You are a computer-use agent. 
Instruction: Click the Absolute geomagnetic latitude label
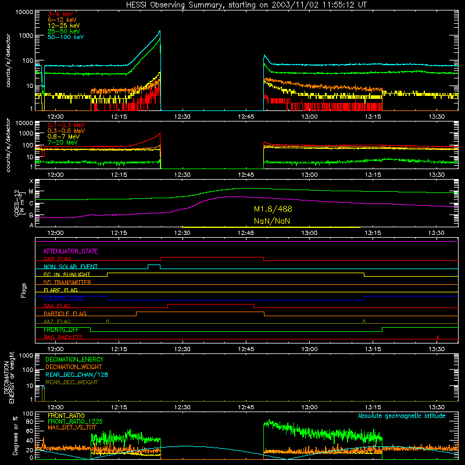click(x=402, y=416)
